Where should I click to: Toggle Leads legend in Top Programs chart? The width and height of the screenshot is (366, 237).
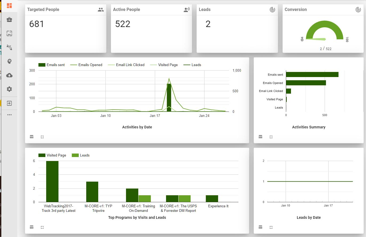[81, 155]
